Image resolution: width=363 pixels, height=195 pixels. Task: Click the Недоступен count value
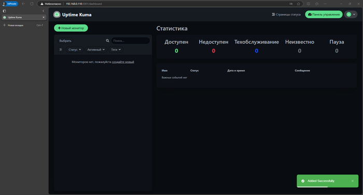pos(214,51)
